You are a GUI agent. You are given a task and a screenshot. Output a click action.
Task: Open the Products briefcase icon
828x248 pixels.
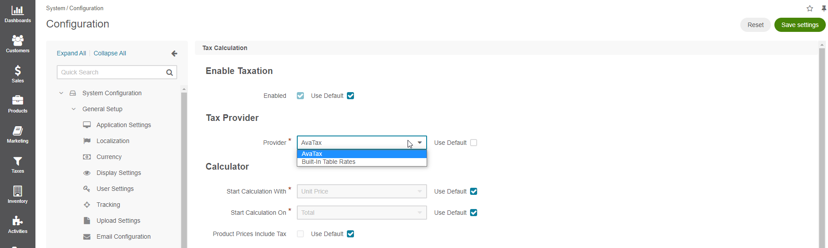tap(18, 101)
